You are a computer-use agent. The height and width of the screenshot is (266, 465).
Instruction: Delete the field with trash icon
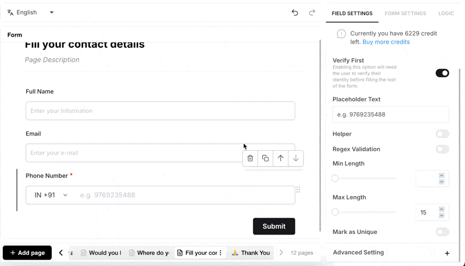251,158
